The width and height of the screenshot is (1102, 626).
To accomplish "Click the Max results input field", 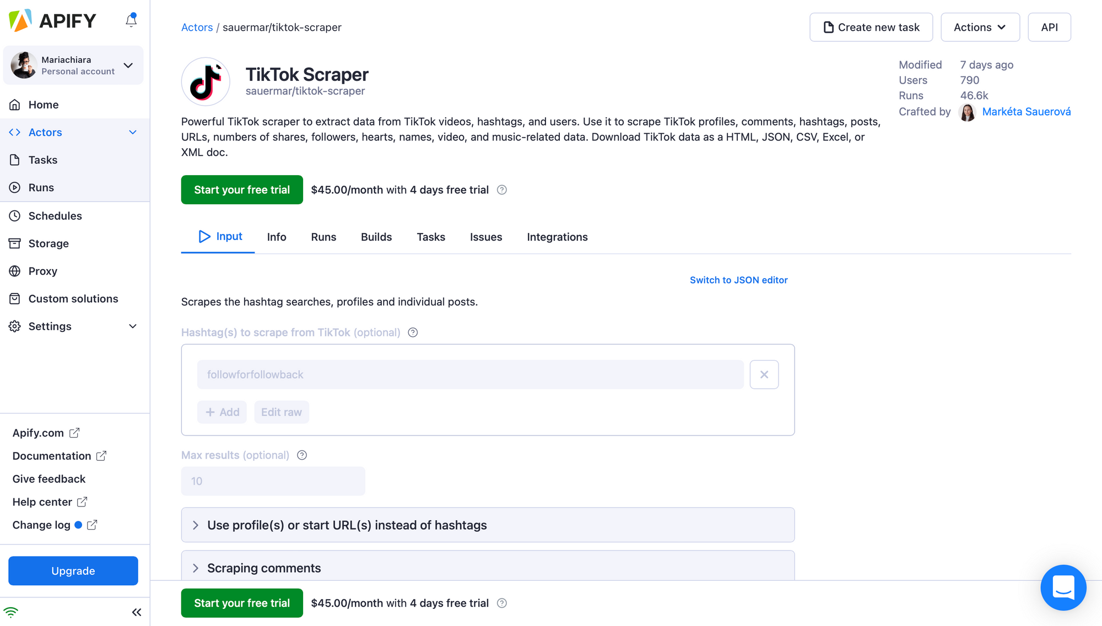I will click(273, 481).
